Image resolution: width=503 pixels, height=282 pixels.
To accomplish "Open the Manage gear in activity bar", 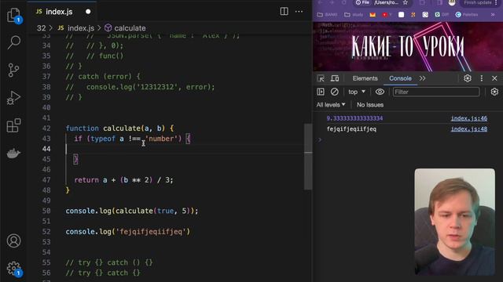I will coord(14,269).
